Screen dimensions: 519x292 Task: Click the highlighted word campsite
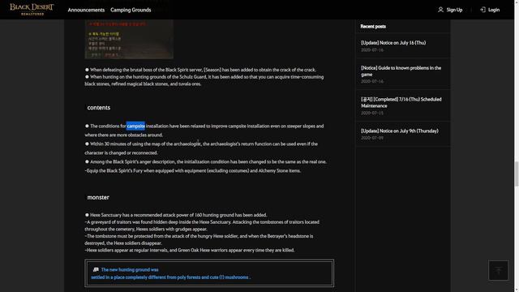pos(135,127)
